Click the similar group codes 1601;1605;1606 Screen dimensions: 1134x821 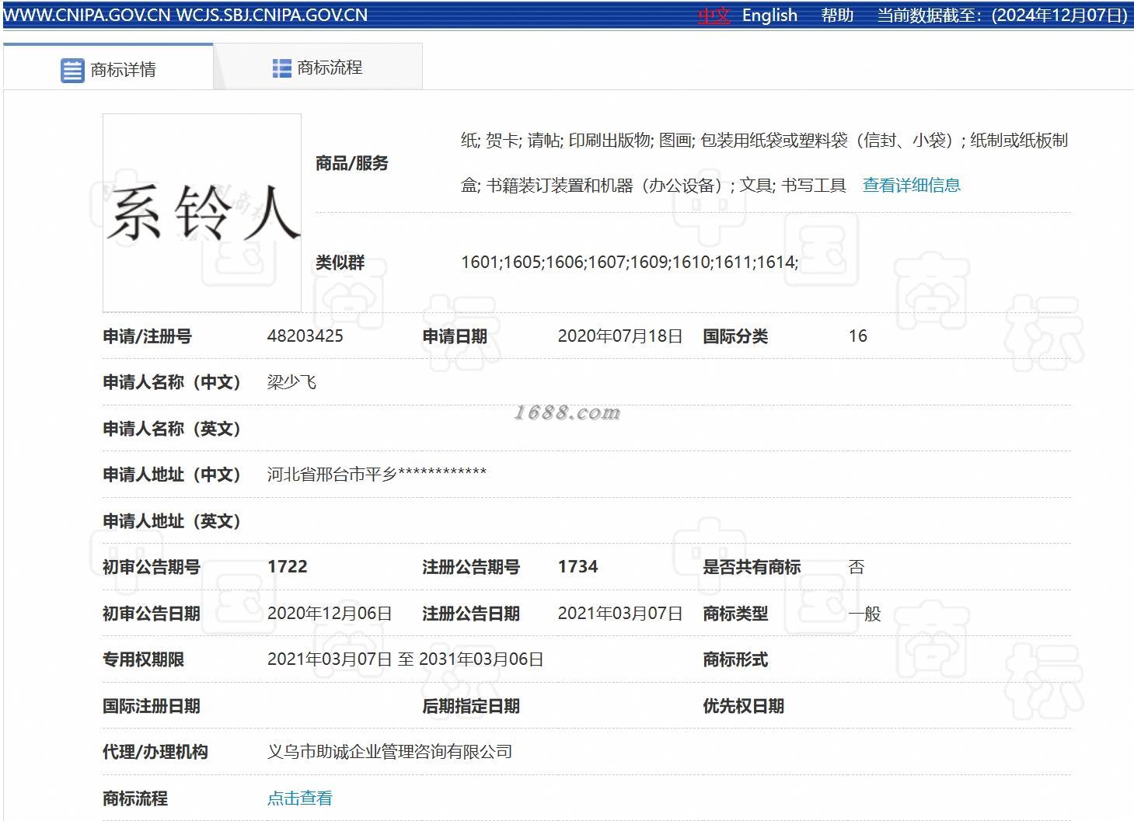pyautogui.click(x=630, y=263)
